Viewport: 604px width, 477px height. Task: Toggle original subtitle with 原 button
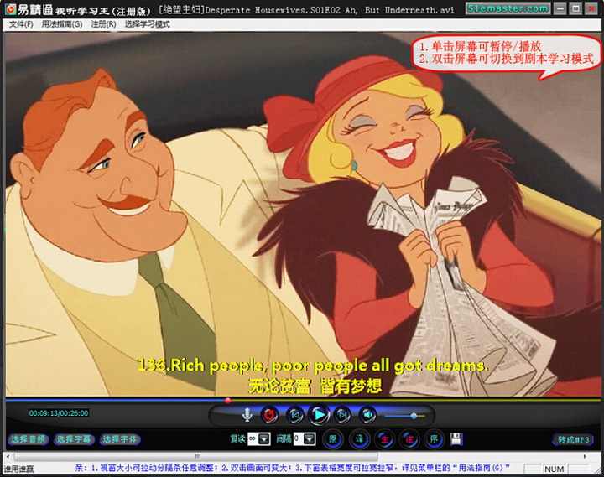click(333, 439)
